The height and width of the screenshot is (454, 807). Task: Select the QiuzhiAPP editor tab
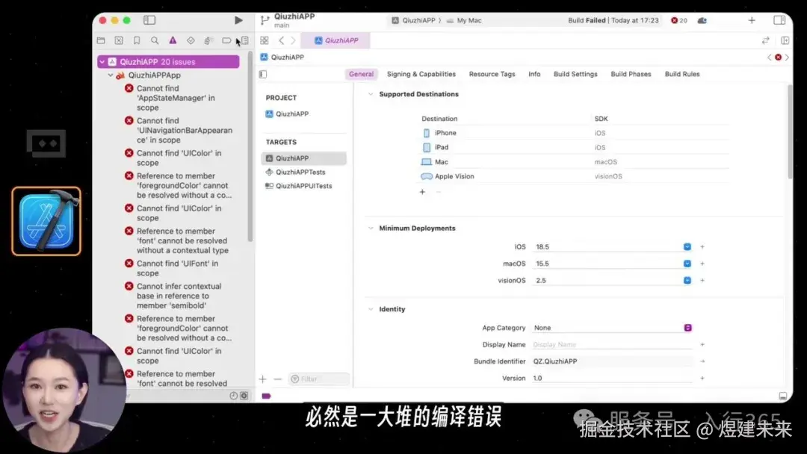pyautogui.click(x=336, y=40)
